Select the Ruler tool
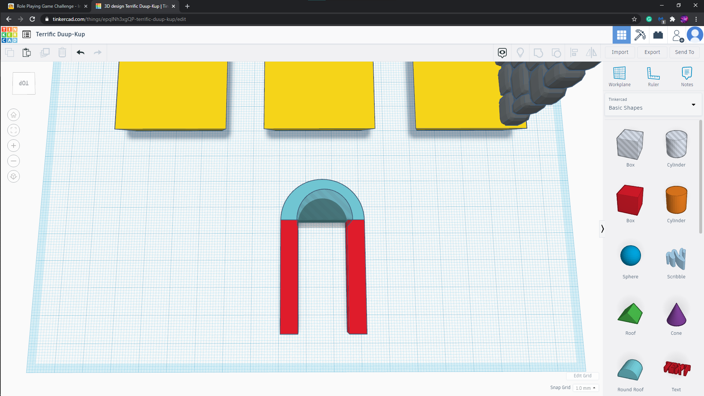 pos(653,77)
